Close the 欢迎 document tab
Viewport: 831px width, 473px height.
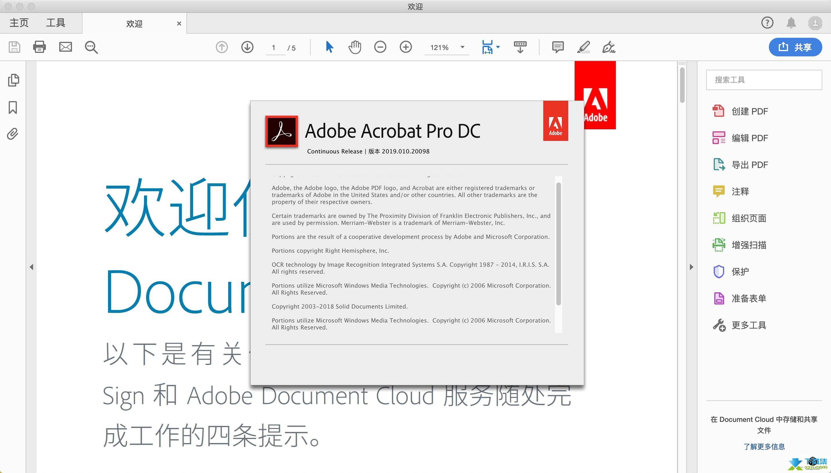pos(179,24)
